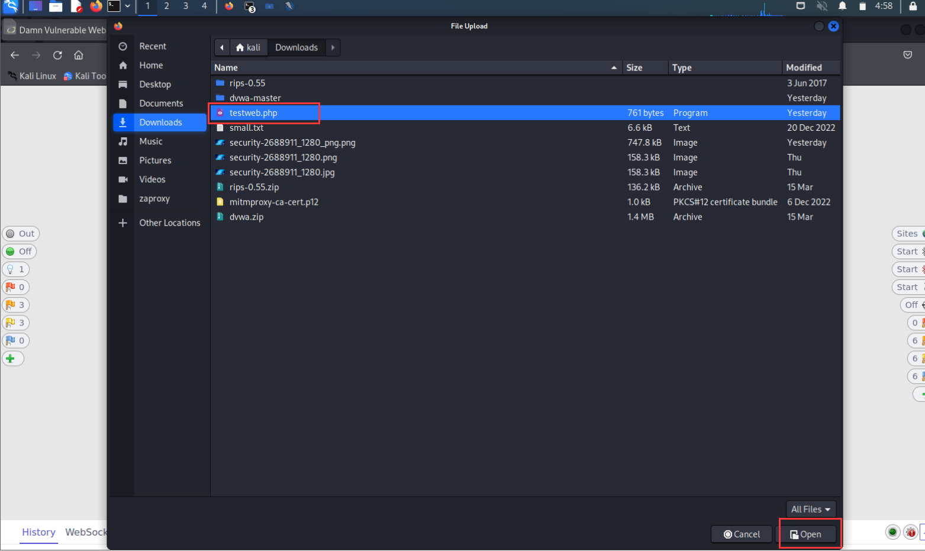Click the notifications bell icon
This screenshot has height=551, width=925.
pyautogui.click(x=842, y=6)
